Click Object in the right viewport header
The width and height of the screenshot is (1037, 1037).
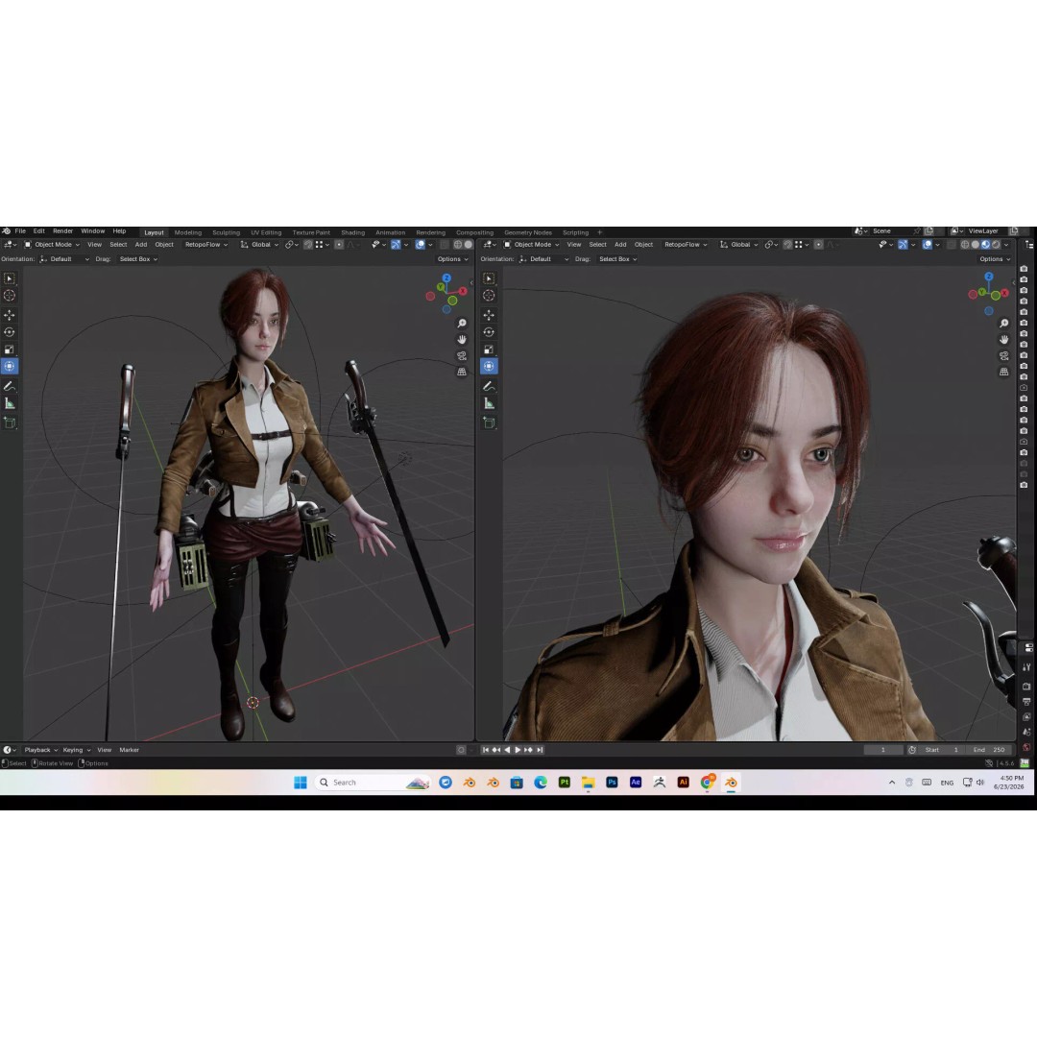click(643, 245)
